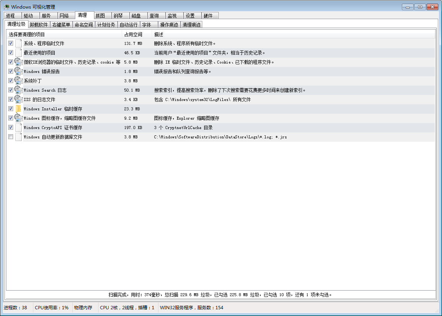The height and width of the screenshot is (316, 442).
Task: Click the icon next to IIS 的日志文件
Action: [19, 99]
